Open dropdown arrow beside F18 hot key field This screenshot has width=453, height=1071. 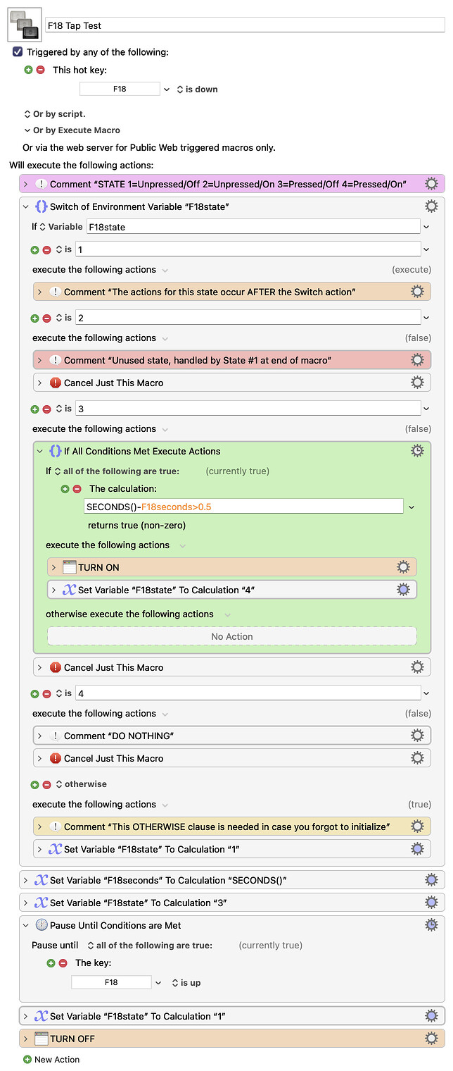pos(167,89)
